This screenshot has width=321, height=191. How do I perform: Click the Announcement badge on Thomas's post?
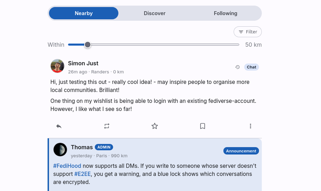tap(241, 151)
